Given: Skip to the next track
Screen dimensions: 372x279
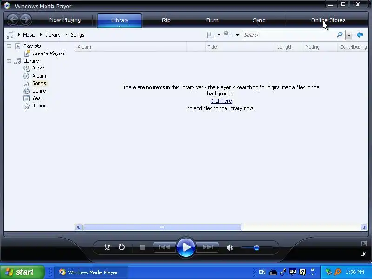Looking at the screenshot, I should 208,247.
